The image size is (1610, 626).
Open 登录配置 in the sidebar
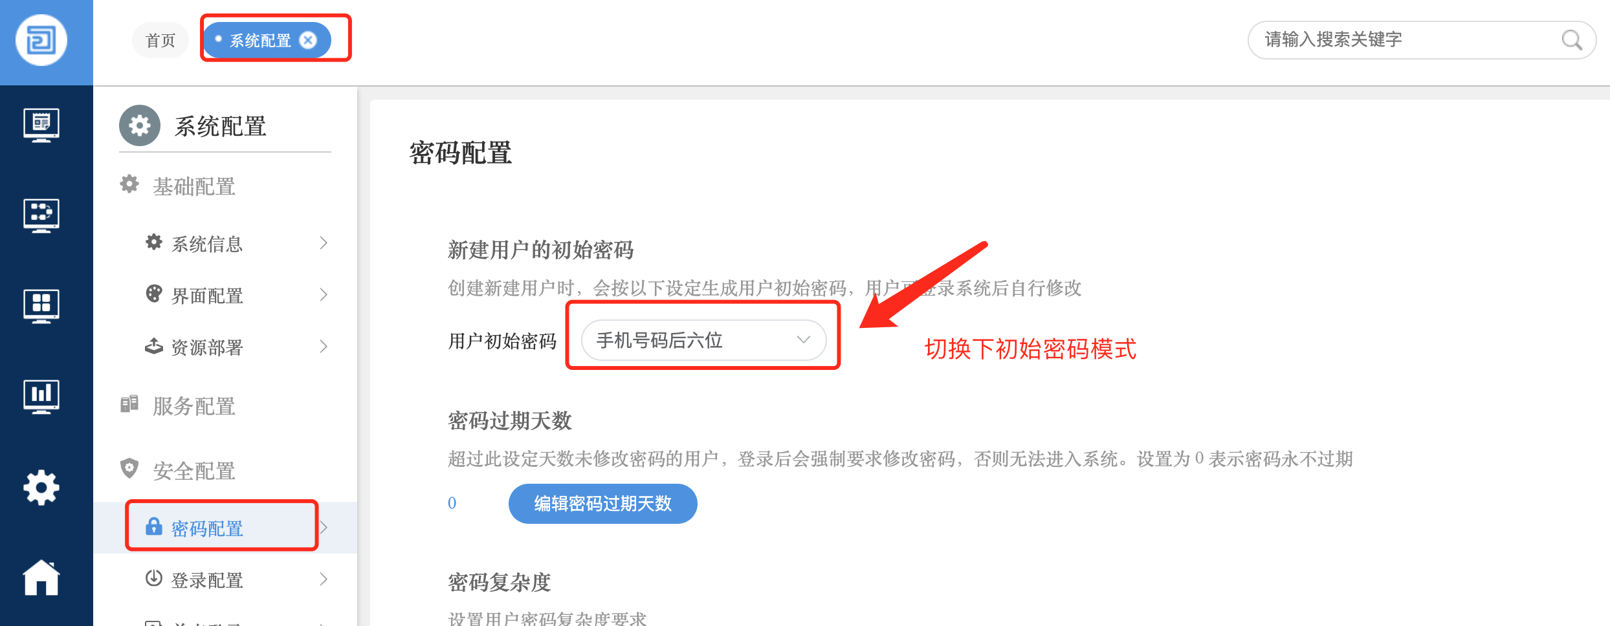237,580
